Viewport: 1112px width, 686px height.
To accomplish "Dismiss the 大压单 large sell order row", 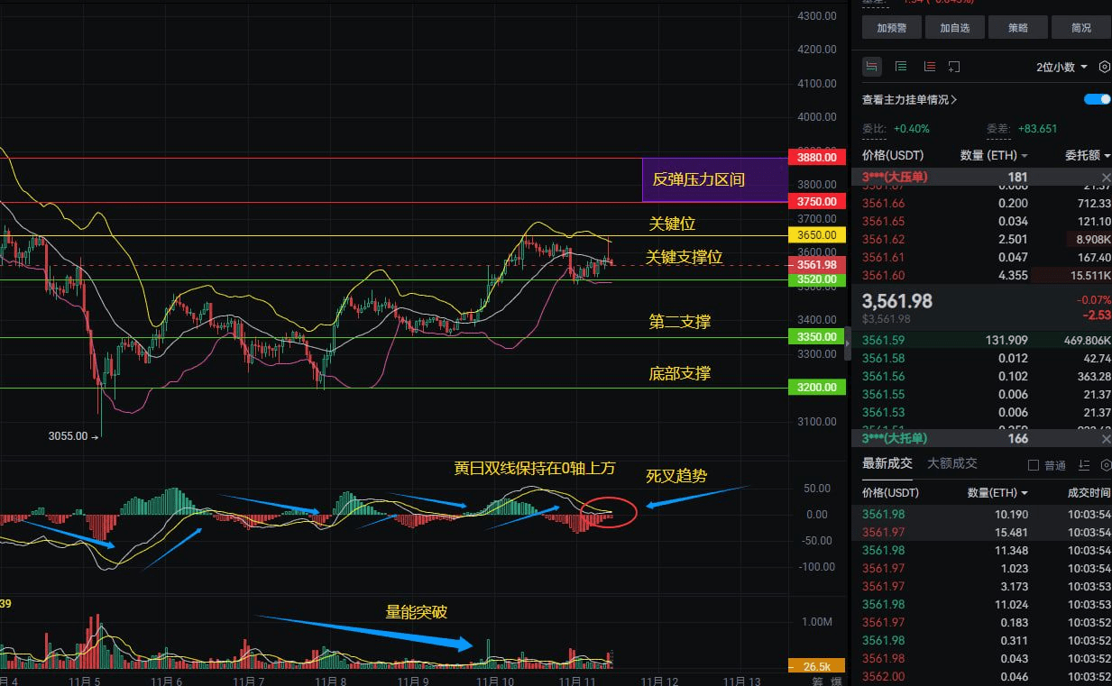I will click(1107, 178).
